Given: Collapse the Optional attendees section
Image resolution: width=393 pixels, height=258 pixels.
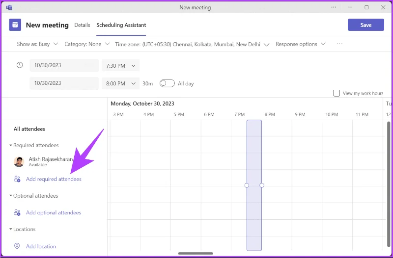Looking at the screenshot, I should (10, 196).
